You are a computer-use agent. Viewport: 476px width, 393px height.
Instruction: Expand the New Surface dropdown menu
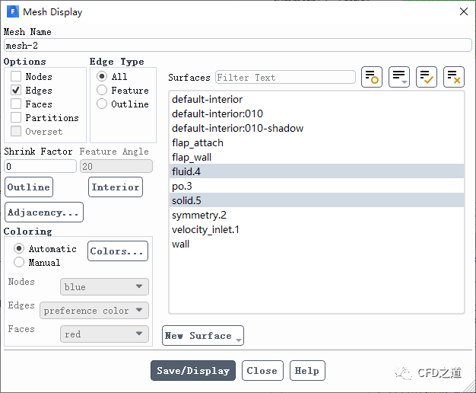203,336
